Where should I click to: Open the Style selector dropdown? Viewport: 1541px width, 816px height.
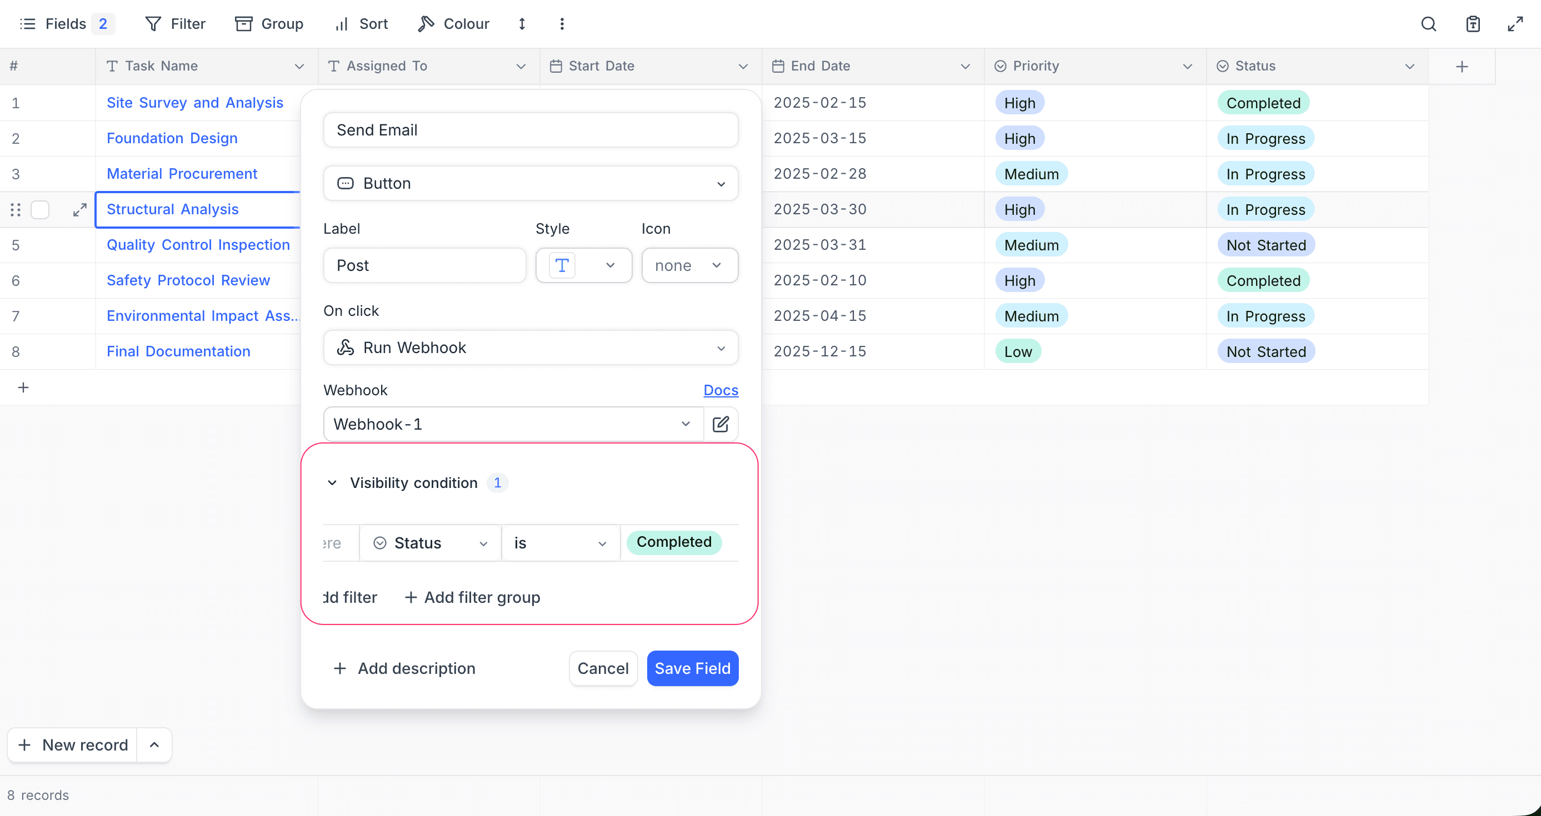point(583,265)
